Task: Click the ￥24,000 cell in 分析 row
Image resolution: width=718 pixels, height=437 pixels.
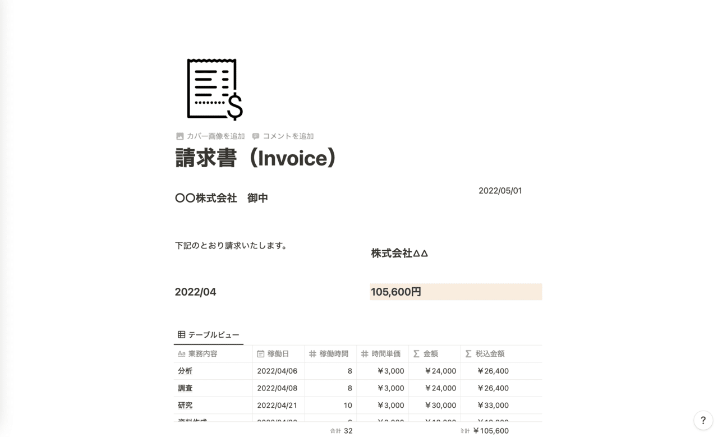Action: [x=435, y=371]
